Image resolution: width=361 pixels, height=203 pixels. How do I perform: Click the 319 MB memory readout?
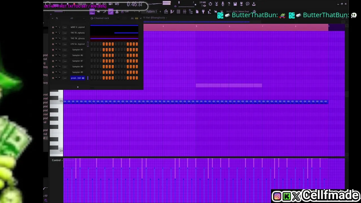click(202, 2)
